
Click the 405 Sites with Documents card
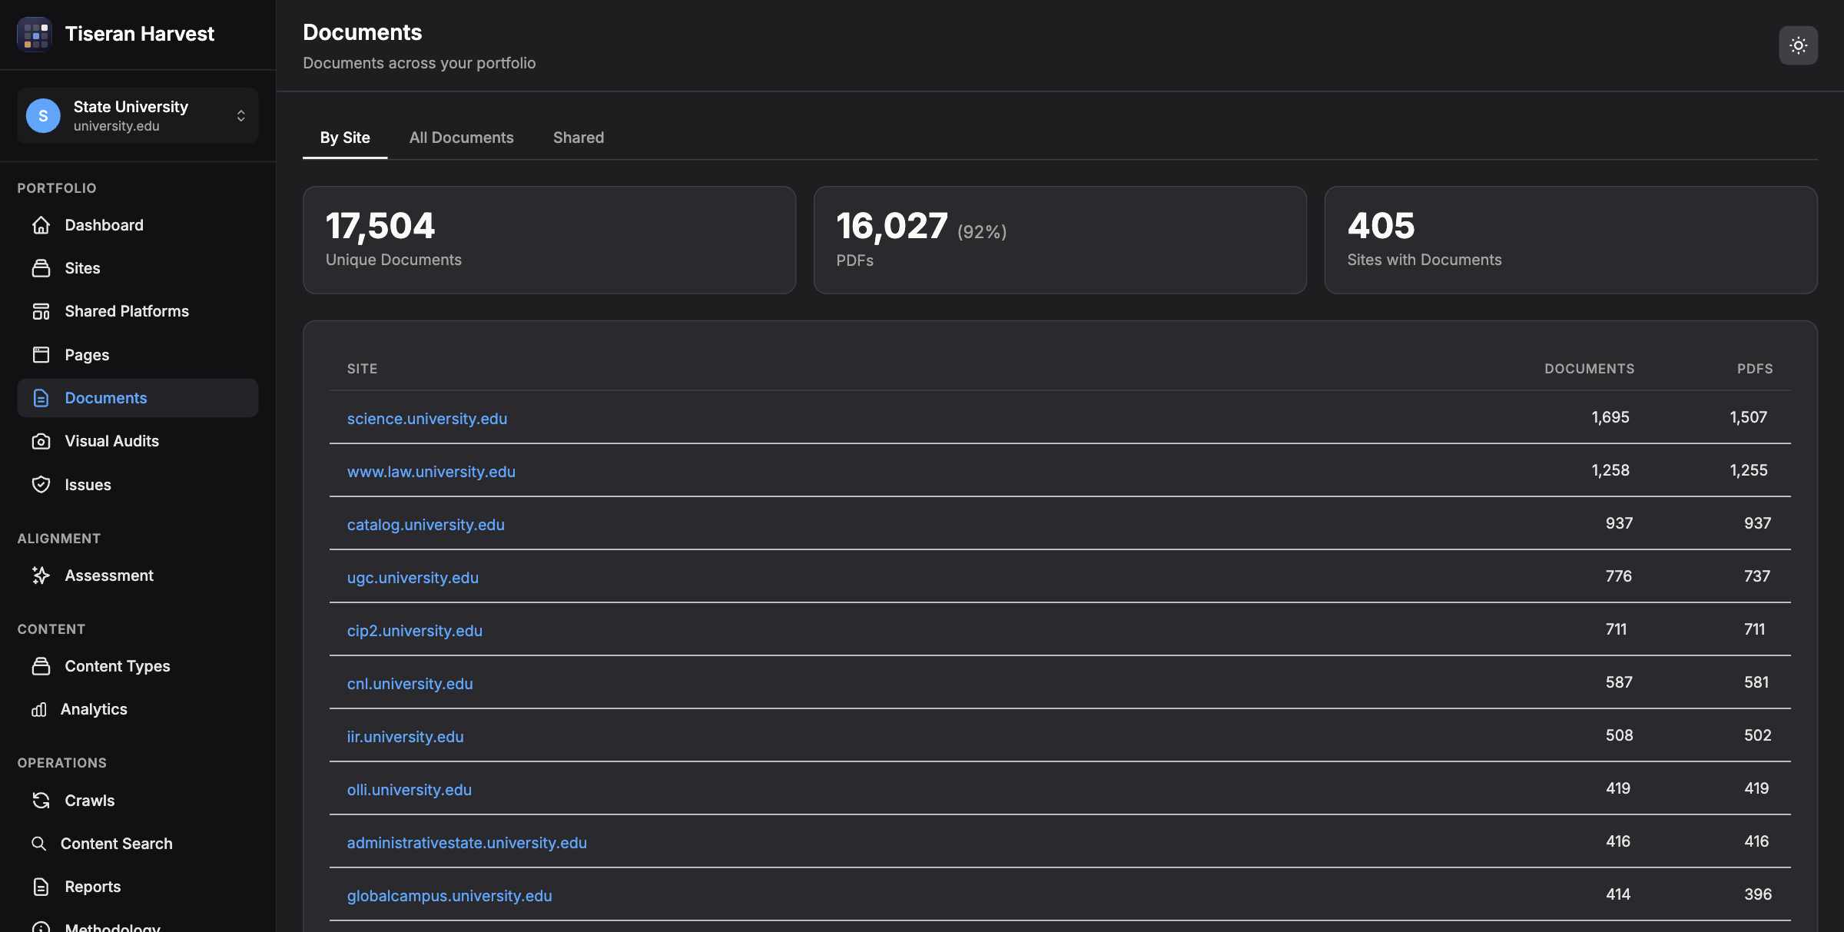click(1570, 240)
